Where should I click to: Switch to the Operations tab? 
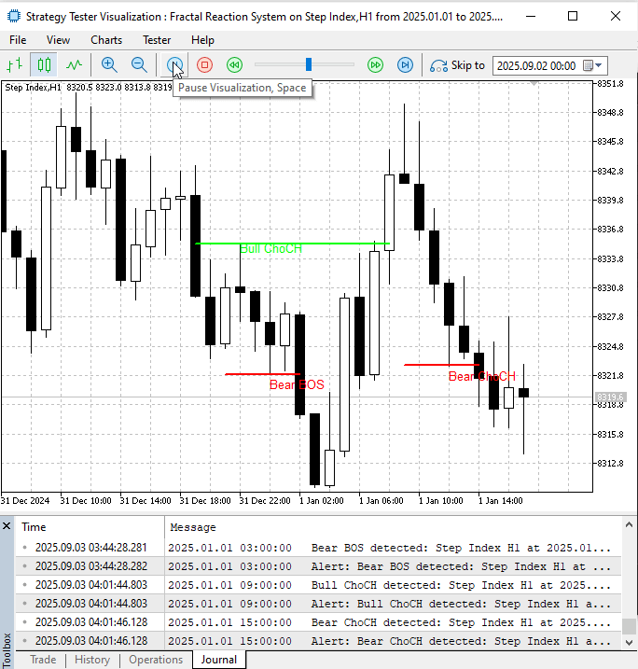point(156,660)
